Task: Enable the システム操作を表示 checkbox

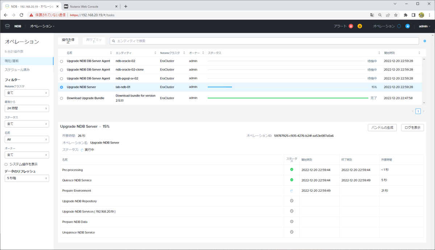Action: click(6, 164)
